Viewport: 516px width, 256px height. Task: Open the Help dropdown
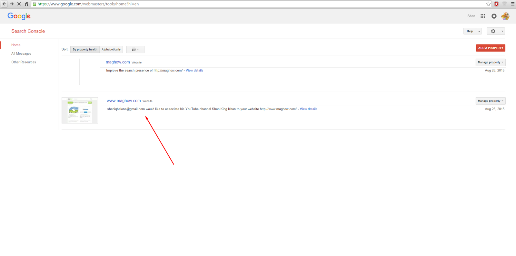(x=472, y=31)
